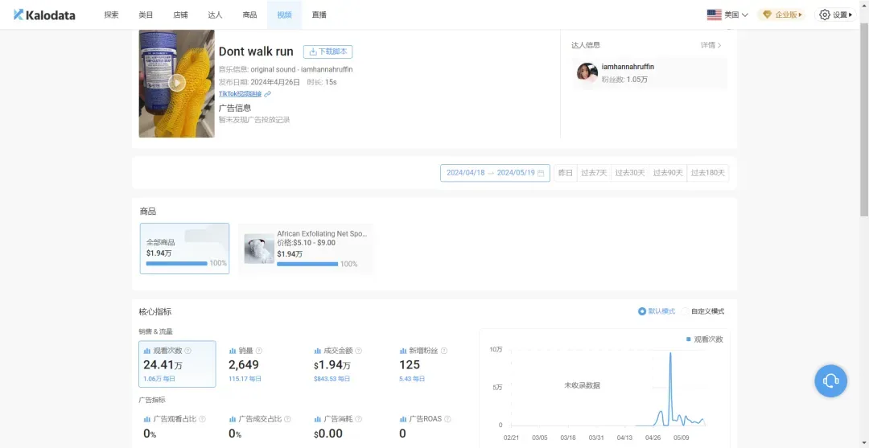The height and width of the screenshot is (448, 869).
Task: Click the 下载脚本 button
Action: point(327,51)
